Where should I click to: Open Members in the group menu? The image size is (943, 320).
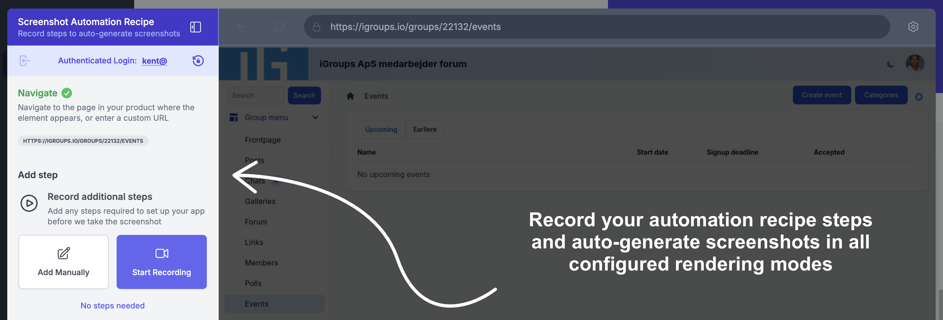pos(261,263)
